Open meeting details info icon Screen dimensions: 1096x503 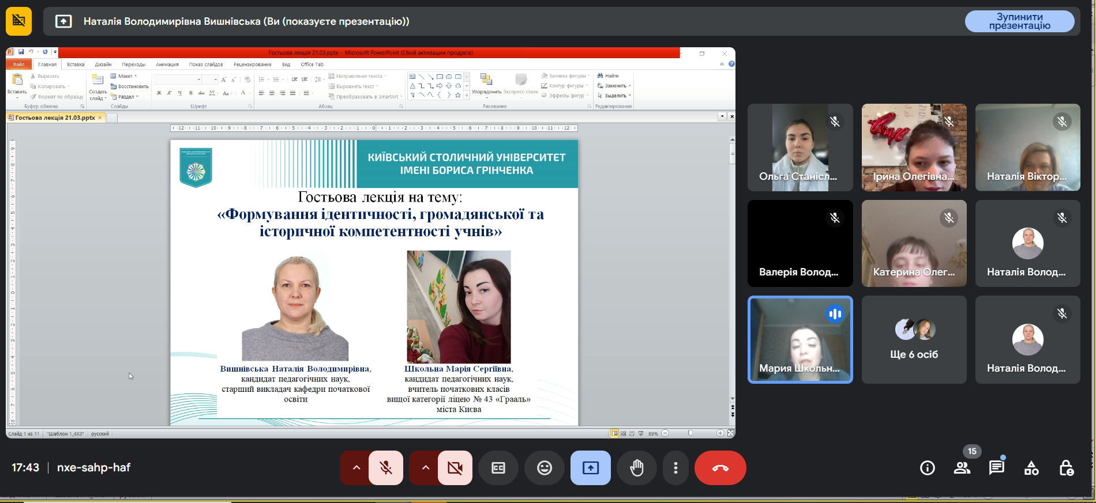[927, 468]
